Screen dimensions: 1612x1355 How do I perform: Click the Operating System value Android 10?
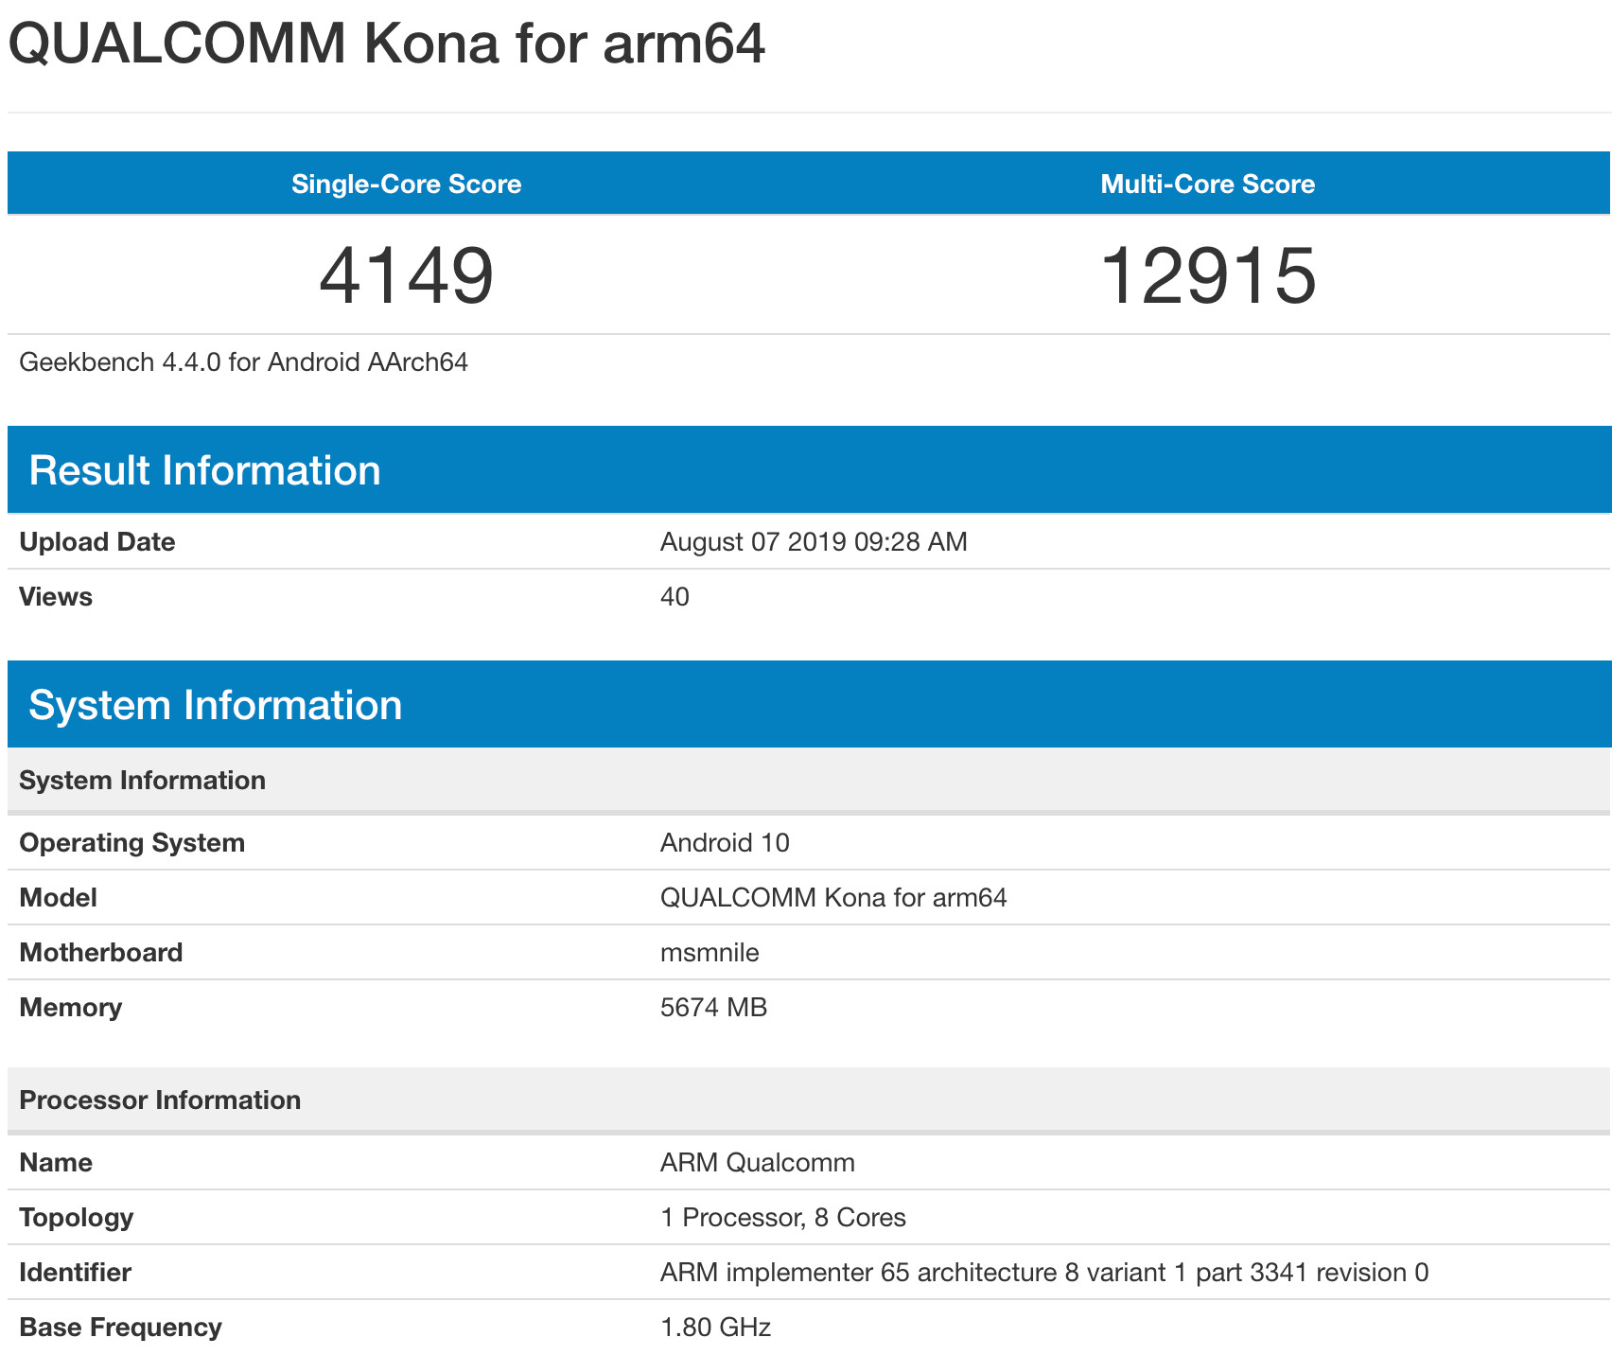point(725,843)
